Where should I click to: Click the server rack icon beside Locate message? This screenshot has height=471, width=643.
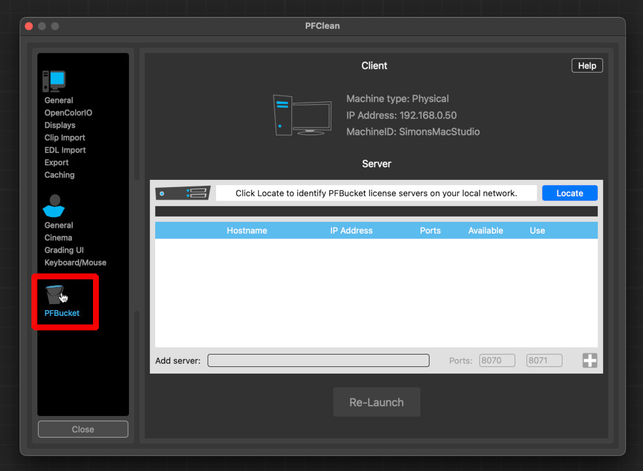pyautogui.click(x=183, y=193)
